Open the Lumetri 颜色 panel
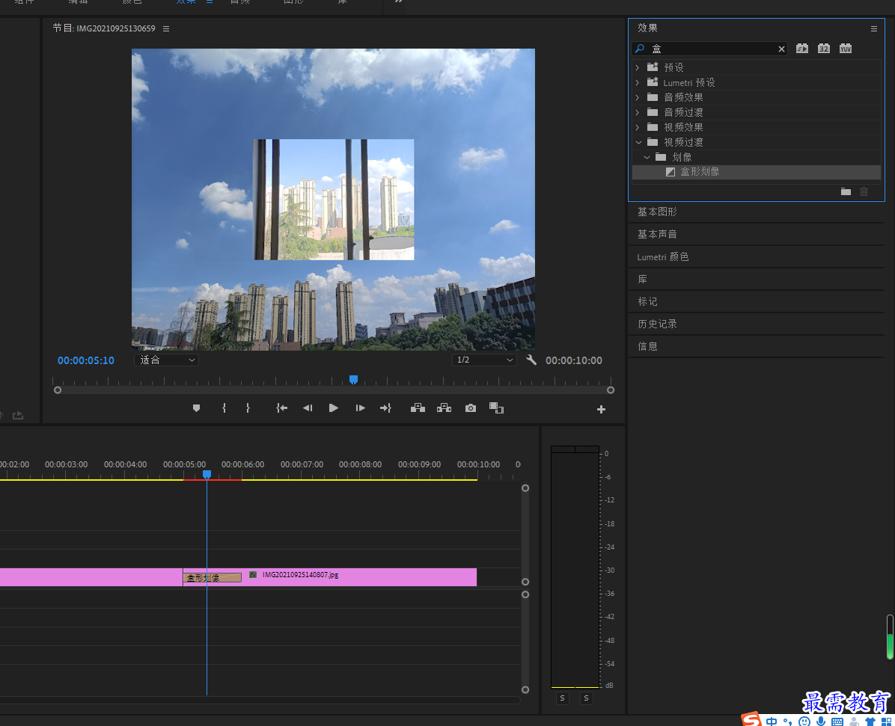This screenshot has height=726, width=895. (663, 256)
